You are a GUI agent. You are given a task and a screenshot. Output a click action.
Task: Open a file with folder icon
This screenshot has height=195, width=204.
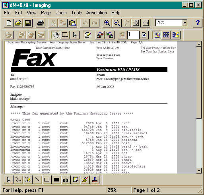coord(18,23)
